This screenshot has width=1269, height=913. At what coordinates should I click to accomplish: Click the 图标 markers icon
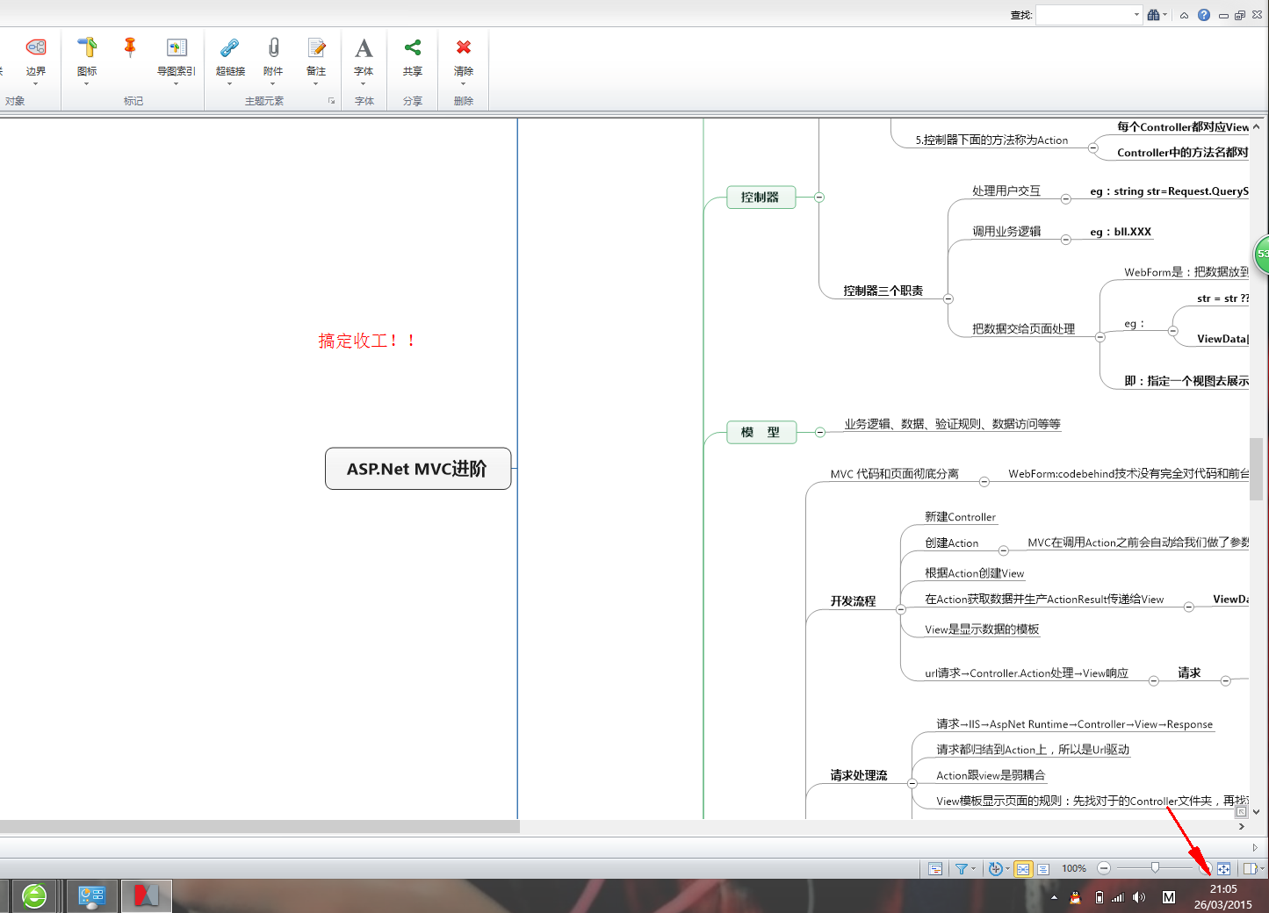pos(87,47)
